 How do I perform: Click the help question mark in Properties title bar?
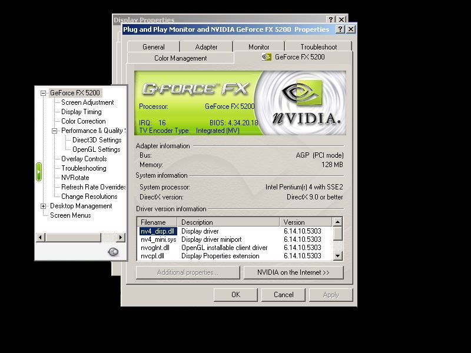click(340, 29)
